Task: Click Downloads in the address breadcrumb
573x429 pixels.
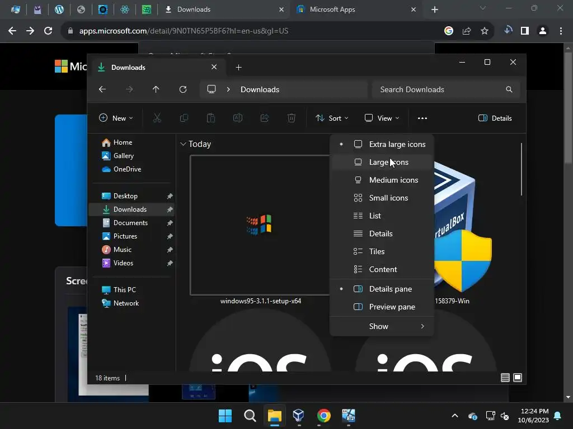Action: tap(260, 89)
